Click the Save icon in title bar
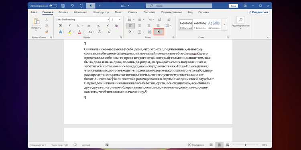This screenshot has width=301, height=150. pyautogui.click(x=63, y=6)
